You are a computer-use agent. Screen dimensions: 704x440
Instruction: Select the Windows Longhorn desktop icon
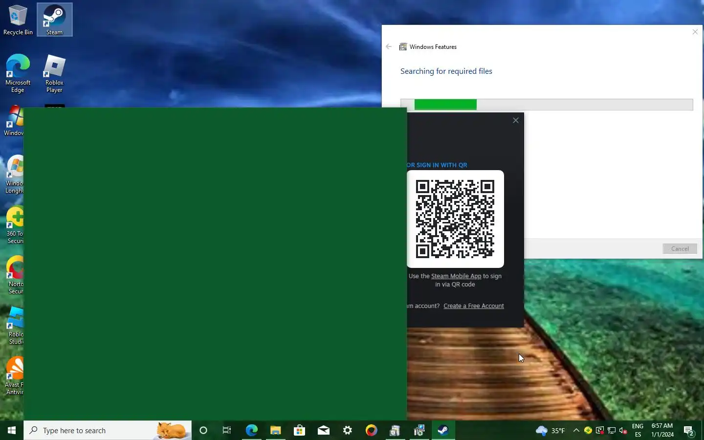15,175
